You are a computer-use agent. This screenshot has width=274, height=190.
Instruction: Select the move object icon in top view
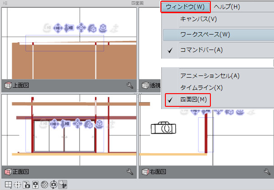click(x=81, y=28)
